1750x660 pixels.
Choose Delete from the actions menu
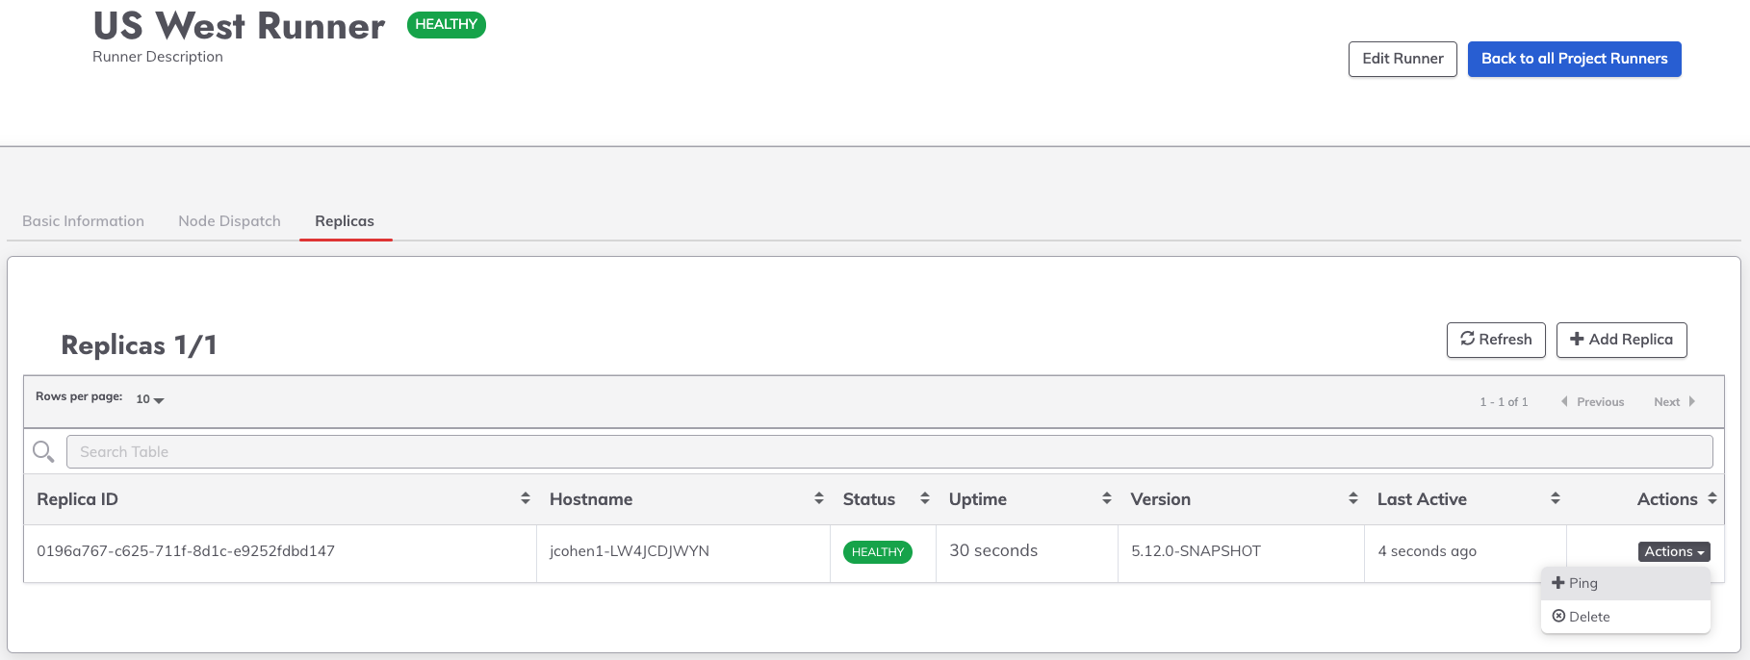(1588, 617)
